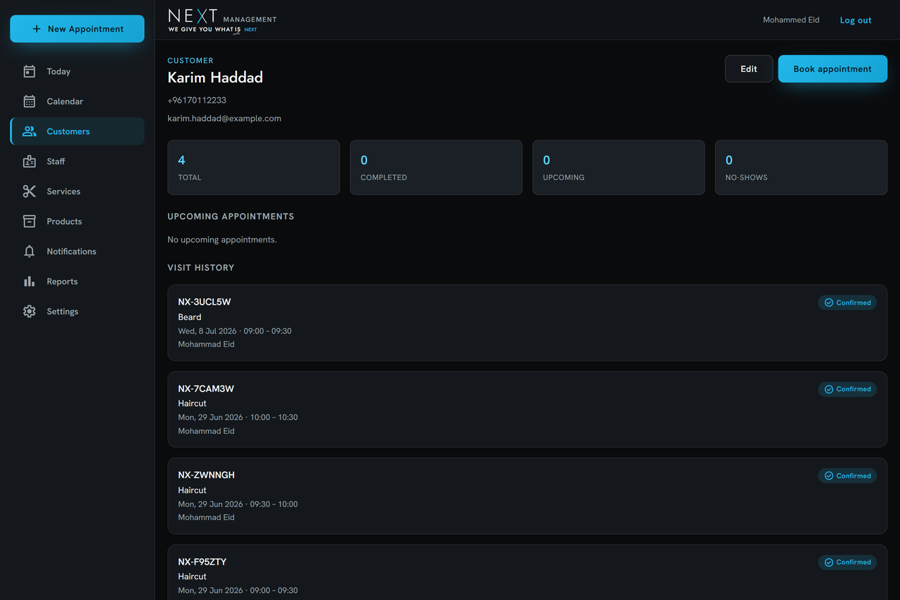
Task: Click time Mon, 29 Jun 2026 10:00 – 10:30
Action: [238, 417]
